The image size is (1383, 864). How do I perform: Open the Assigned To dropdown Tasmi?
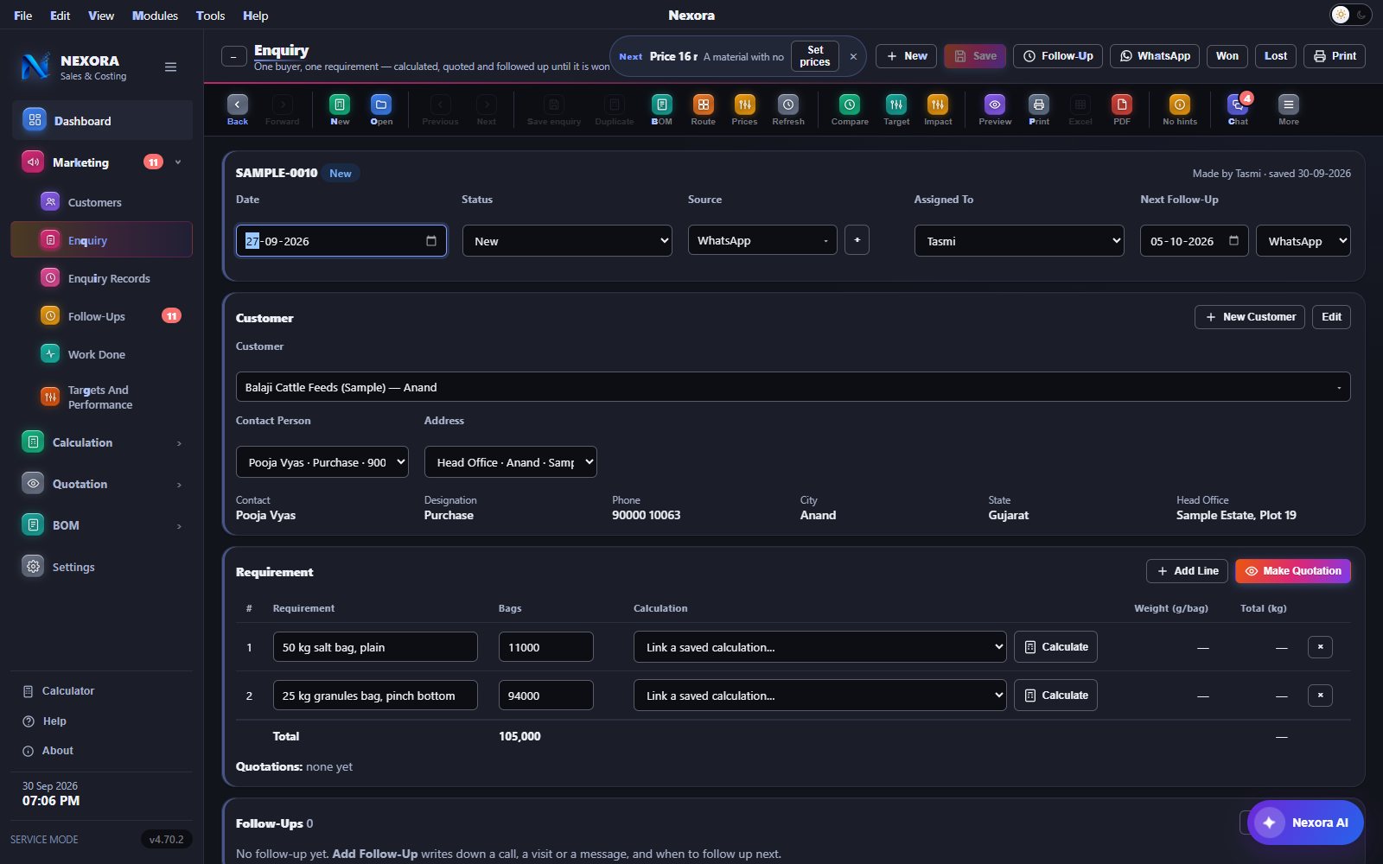[x=1019, y=241]
